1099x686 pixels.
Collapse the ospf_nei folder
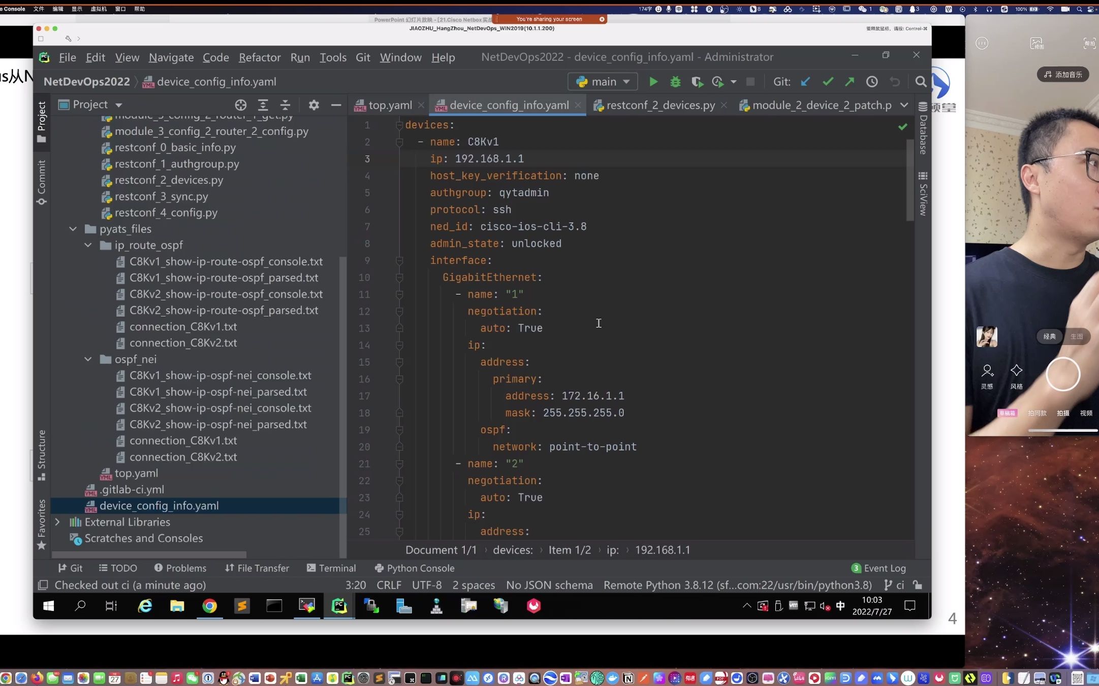point(88,359)
